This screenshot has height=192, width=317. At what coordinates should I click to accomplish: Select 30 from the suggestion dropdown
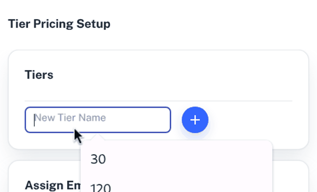98,159
